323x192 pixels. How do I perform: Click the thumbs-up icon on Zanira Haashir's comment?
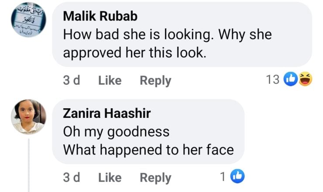coord(237,176)
